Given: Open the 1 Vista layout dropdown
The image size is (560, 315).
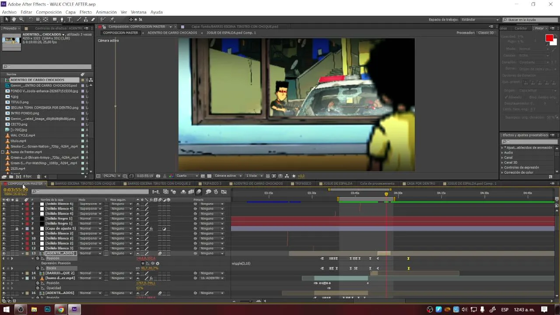Looking at the screenshot, I should [x=254, y=176].
